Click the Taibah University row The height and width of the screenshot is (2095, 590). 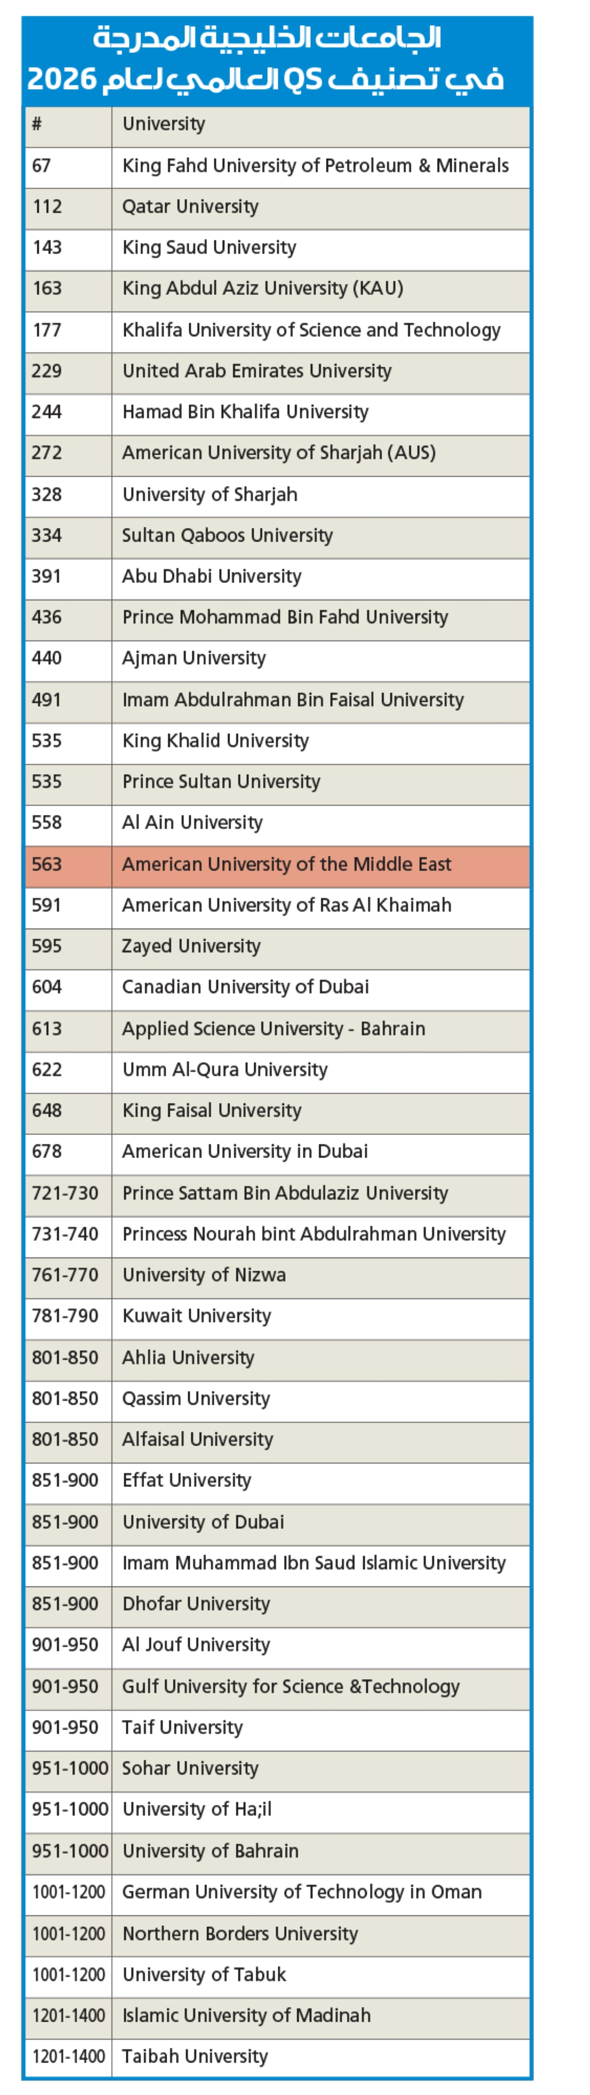point(195,2057)
